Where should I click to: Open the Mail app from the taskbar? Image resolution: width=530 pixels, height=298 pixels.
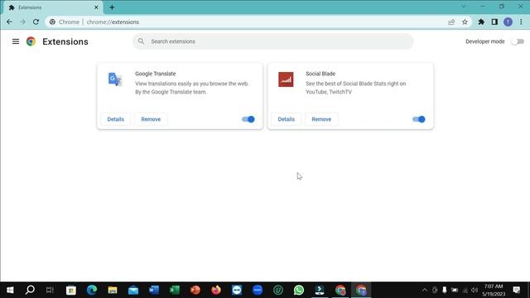(133, 290)
